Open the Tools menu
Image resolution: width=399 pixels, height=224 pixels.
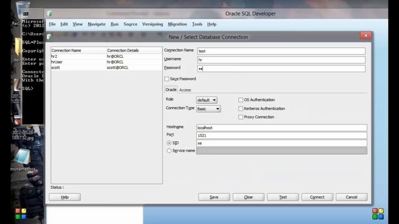197,24
